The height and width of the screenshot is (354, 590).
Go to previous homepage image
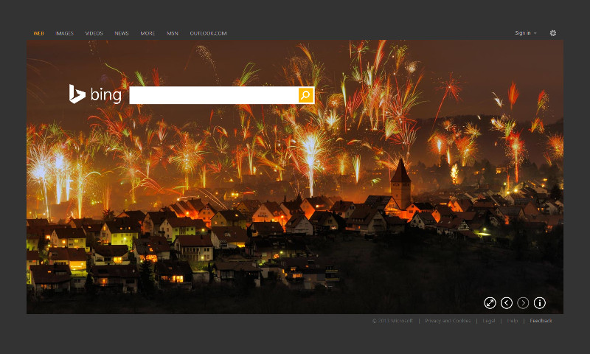pos(507,303)
